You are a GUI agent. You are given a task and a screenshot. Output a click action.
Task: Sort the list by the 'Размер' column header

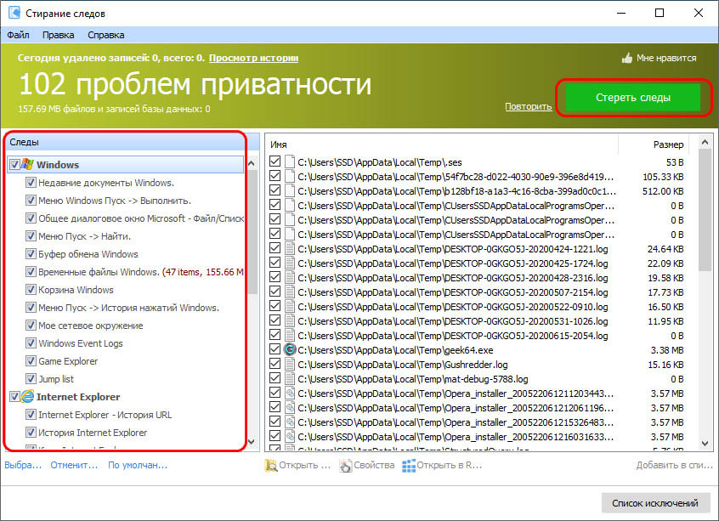(x=667, y=144)
